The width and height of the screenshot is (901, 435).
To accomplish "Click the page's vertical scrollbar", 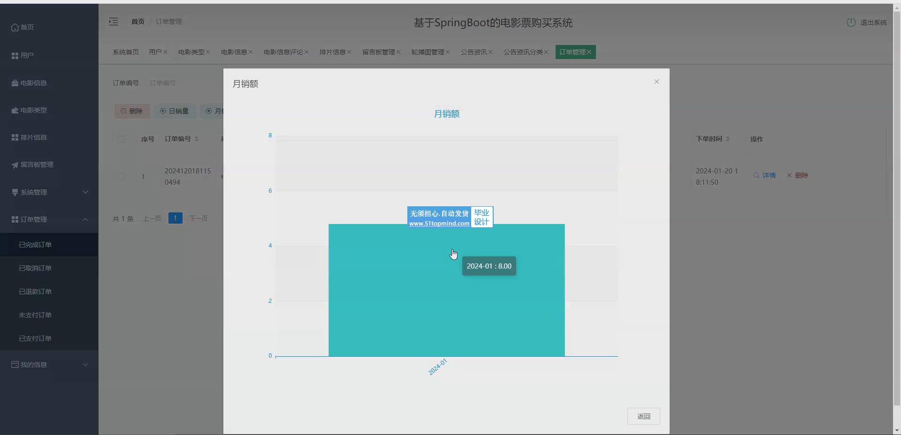I will click(x=897, y=208).
